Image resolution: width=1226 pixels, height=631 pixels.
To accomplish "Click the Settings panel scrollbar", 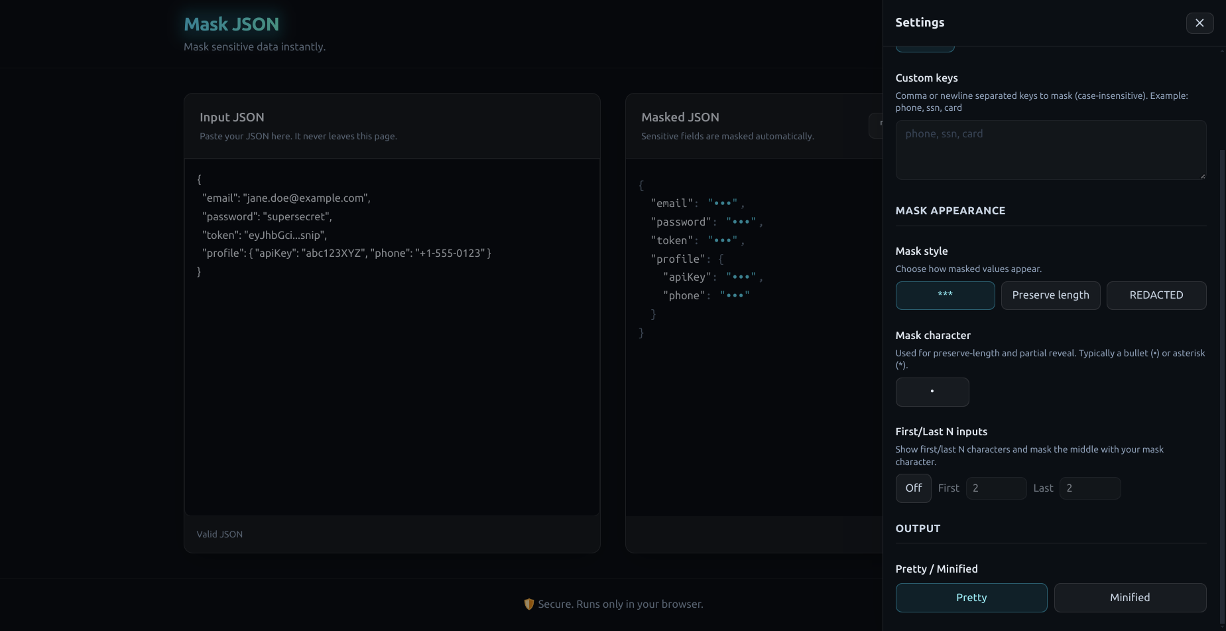I will [1222, 387].
